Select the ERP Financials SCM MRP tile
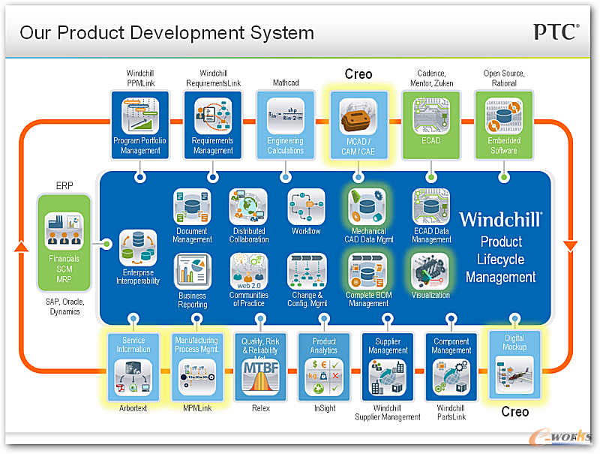The height and width of the screenshot is (454, 600). (64, 242)
